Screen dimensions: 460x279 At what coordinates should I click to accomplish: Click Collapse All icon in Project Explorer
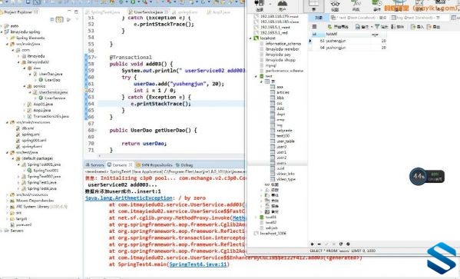coord(52,20)
